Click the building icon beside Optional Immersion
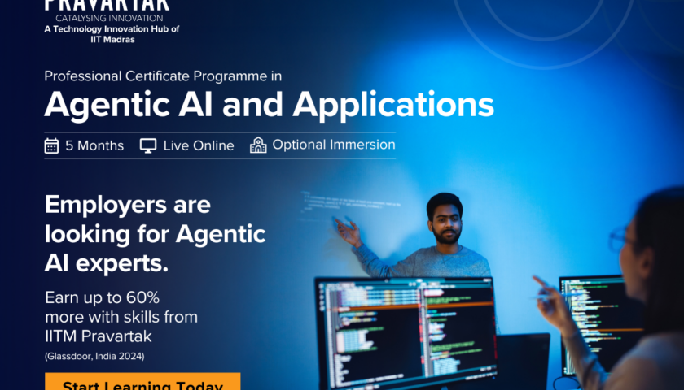The width and height of the screenshot is (684, 390). (x=258, y=145)
